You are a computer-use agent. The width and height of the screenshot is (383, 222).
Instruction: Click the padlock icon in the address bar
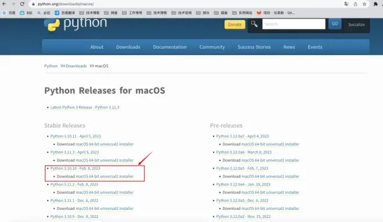coord(34,4)
